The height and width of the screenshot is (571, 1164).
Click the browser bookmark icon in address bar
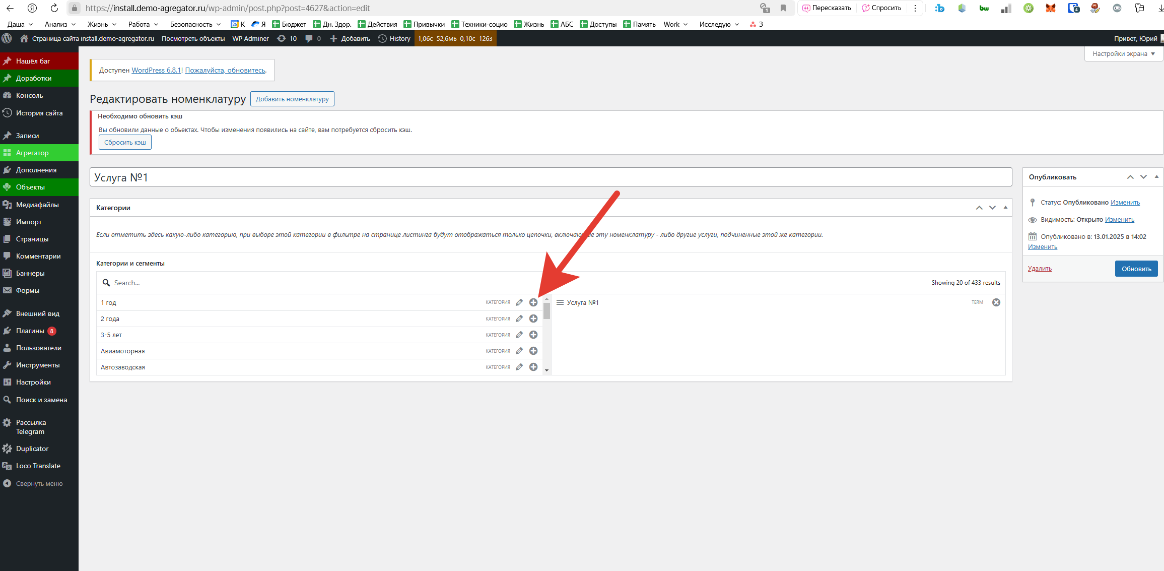tap(783, 8)
